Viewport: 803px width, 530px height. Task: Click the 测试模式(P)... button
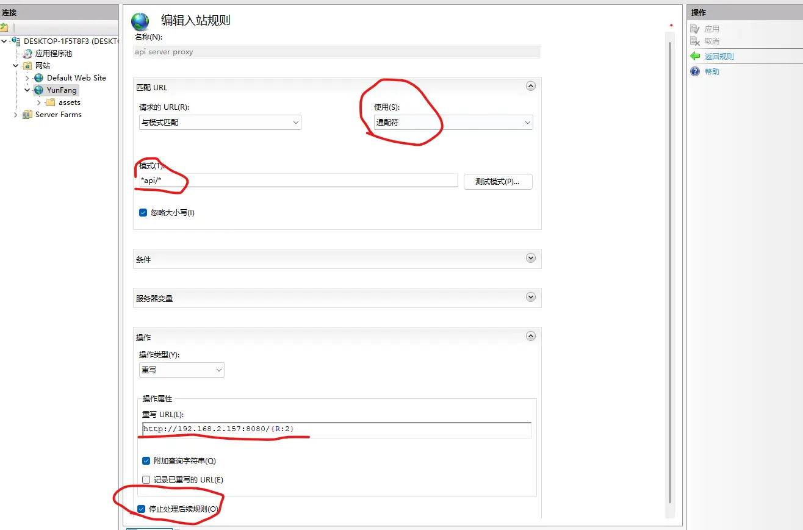498,182
